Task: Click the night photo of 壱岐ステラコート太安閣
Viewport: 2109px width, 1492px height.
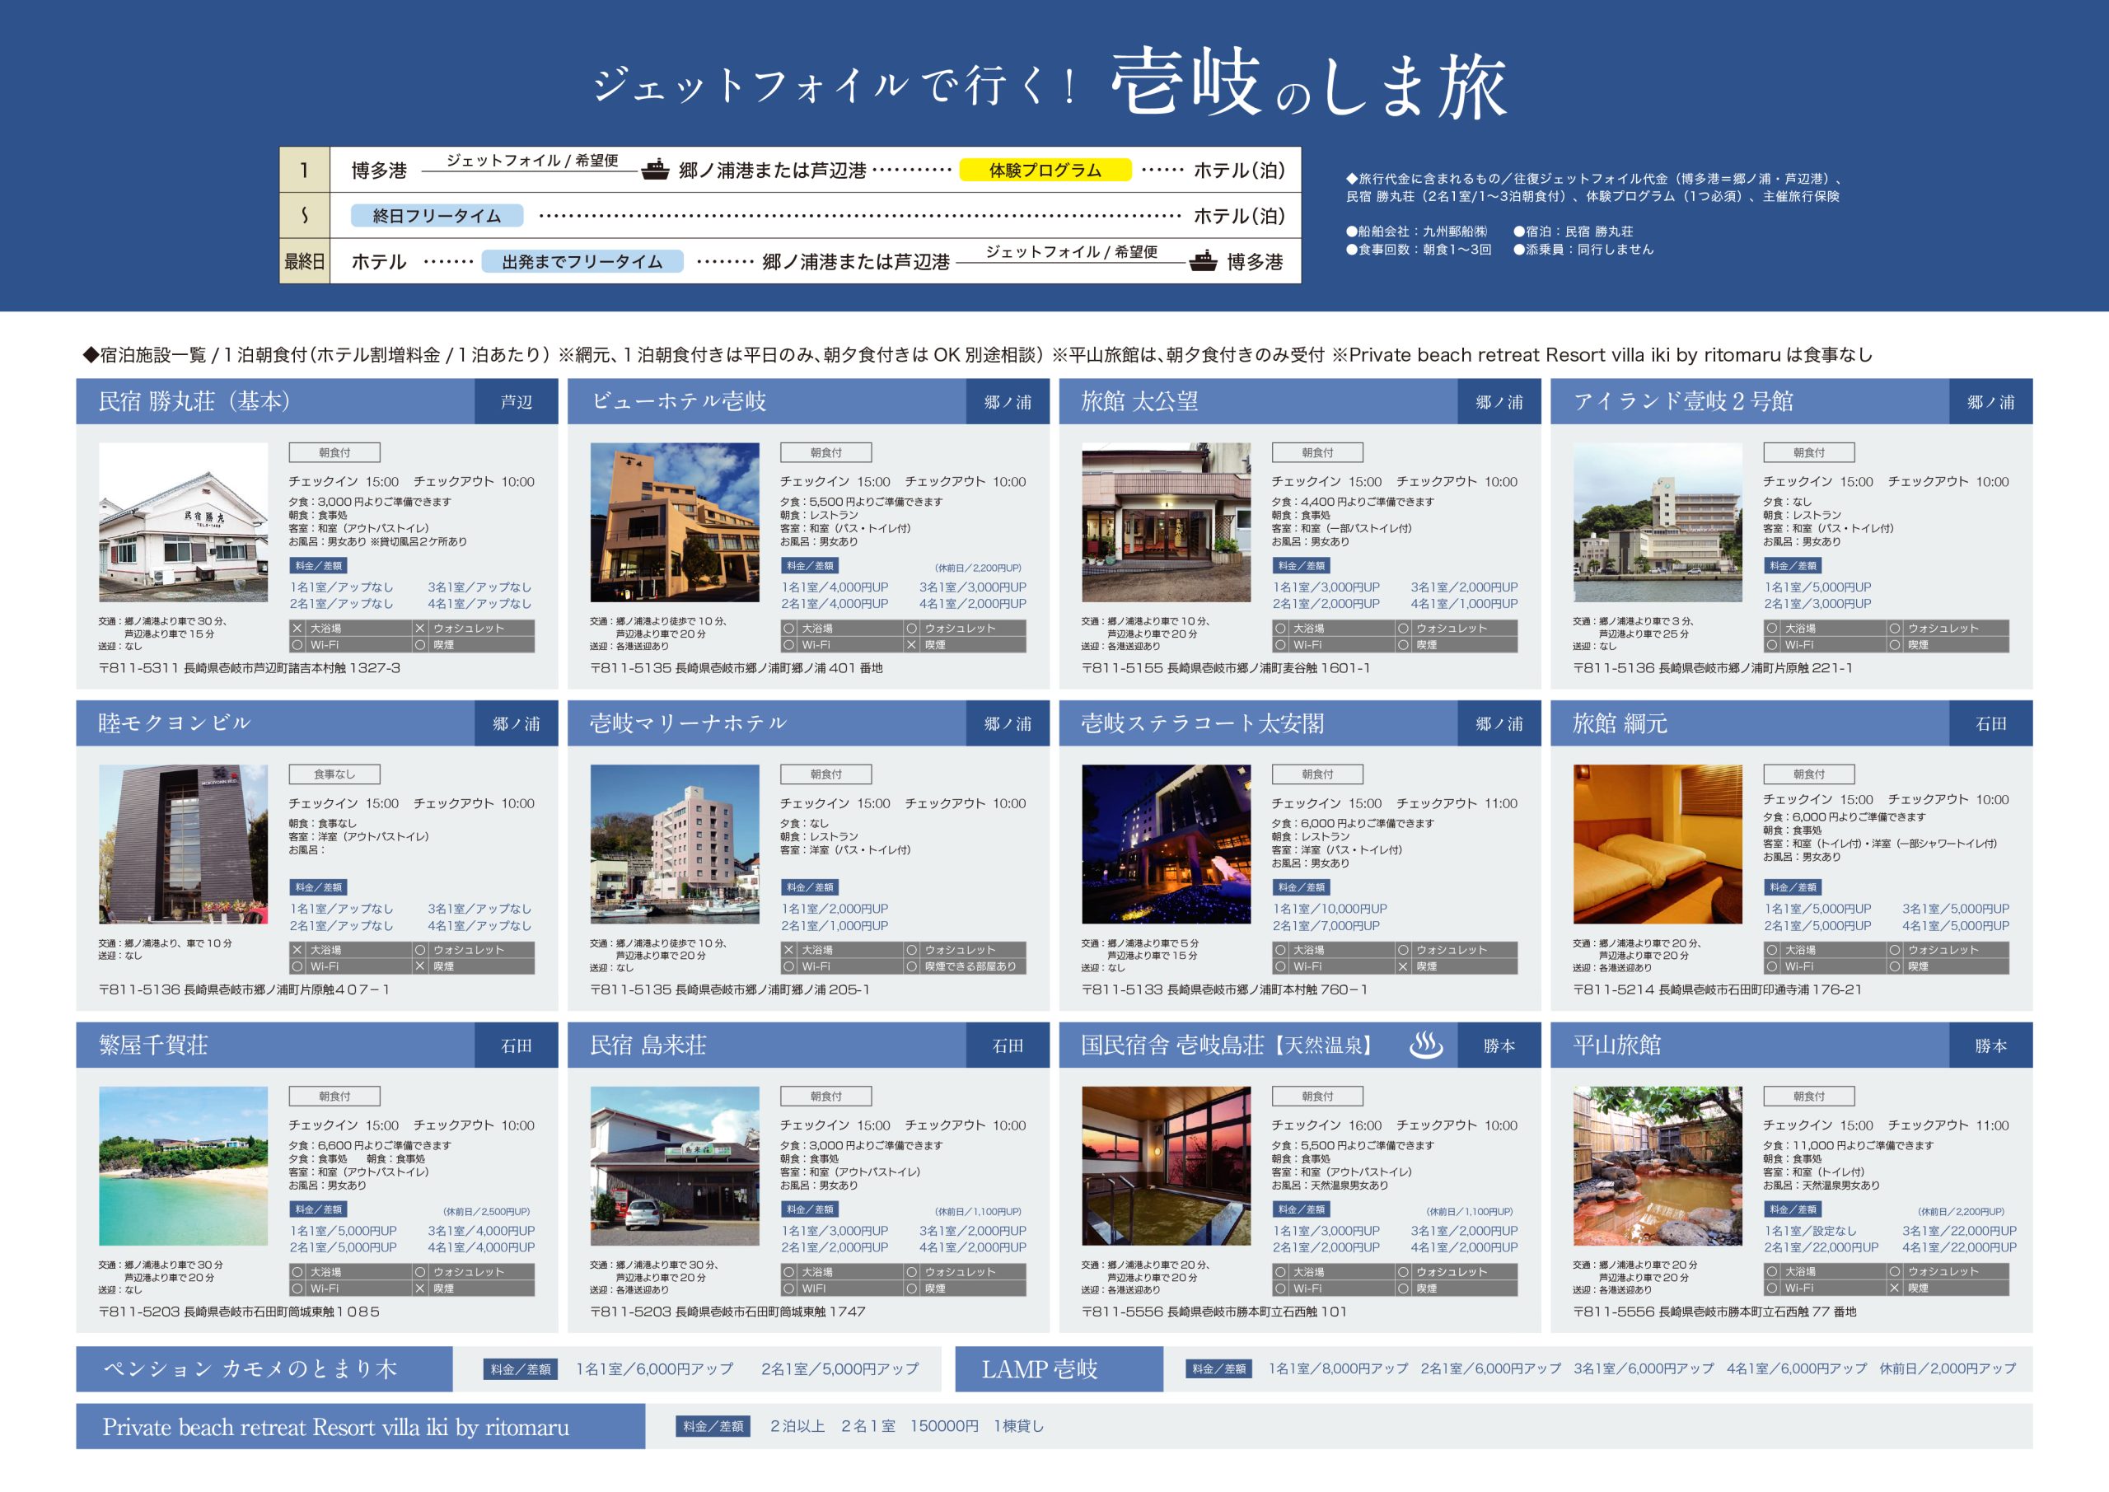Action: (x=1166, y=844)
